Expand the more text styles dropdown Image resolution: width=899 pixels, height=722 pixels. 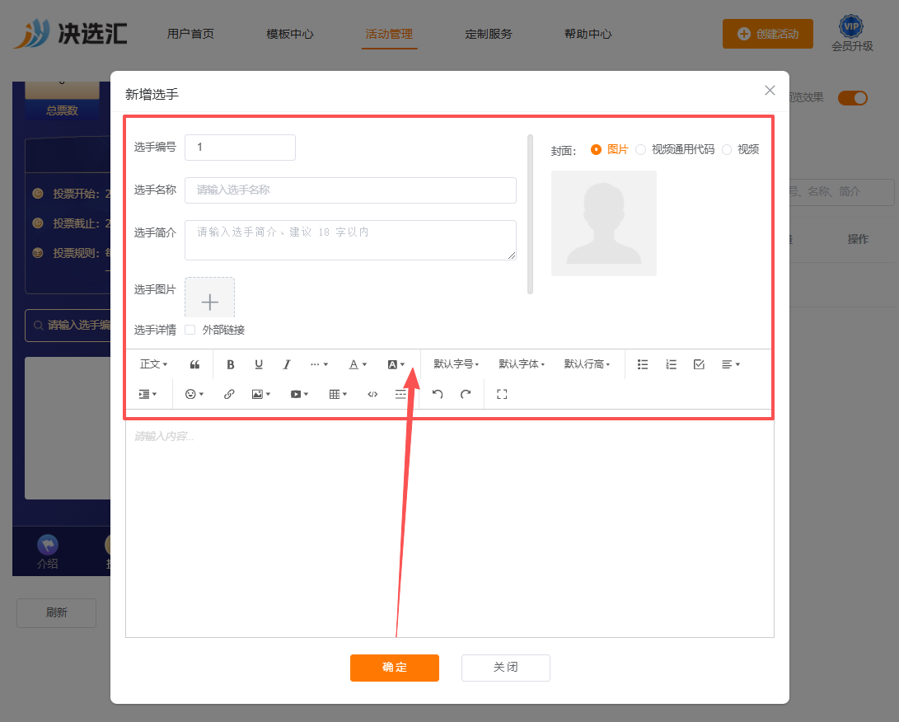[x=319, y=364]
